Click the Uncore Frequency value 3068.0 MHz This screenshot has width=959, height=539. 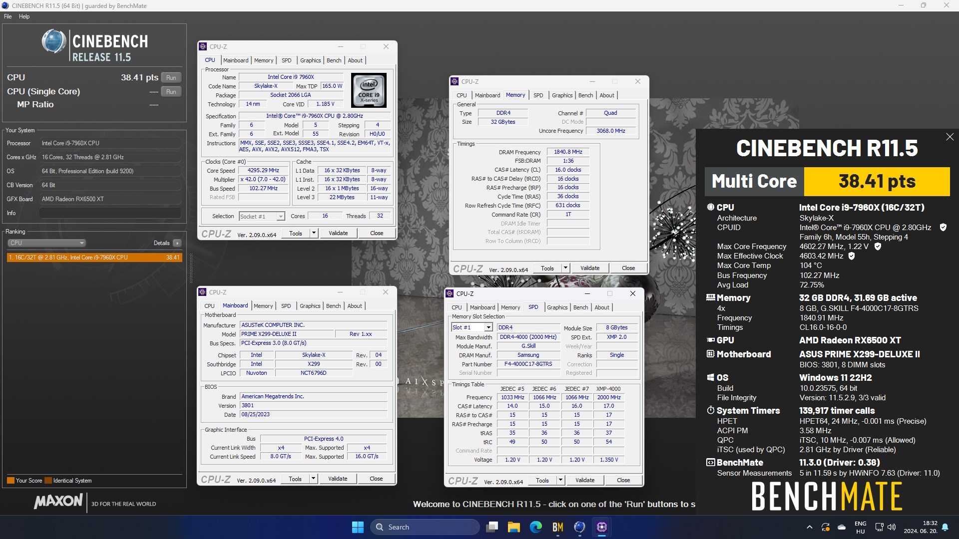(x=610, y=131)
